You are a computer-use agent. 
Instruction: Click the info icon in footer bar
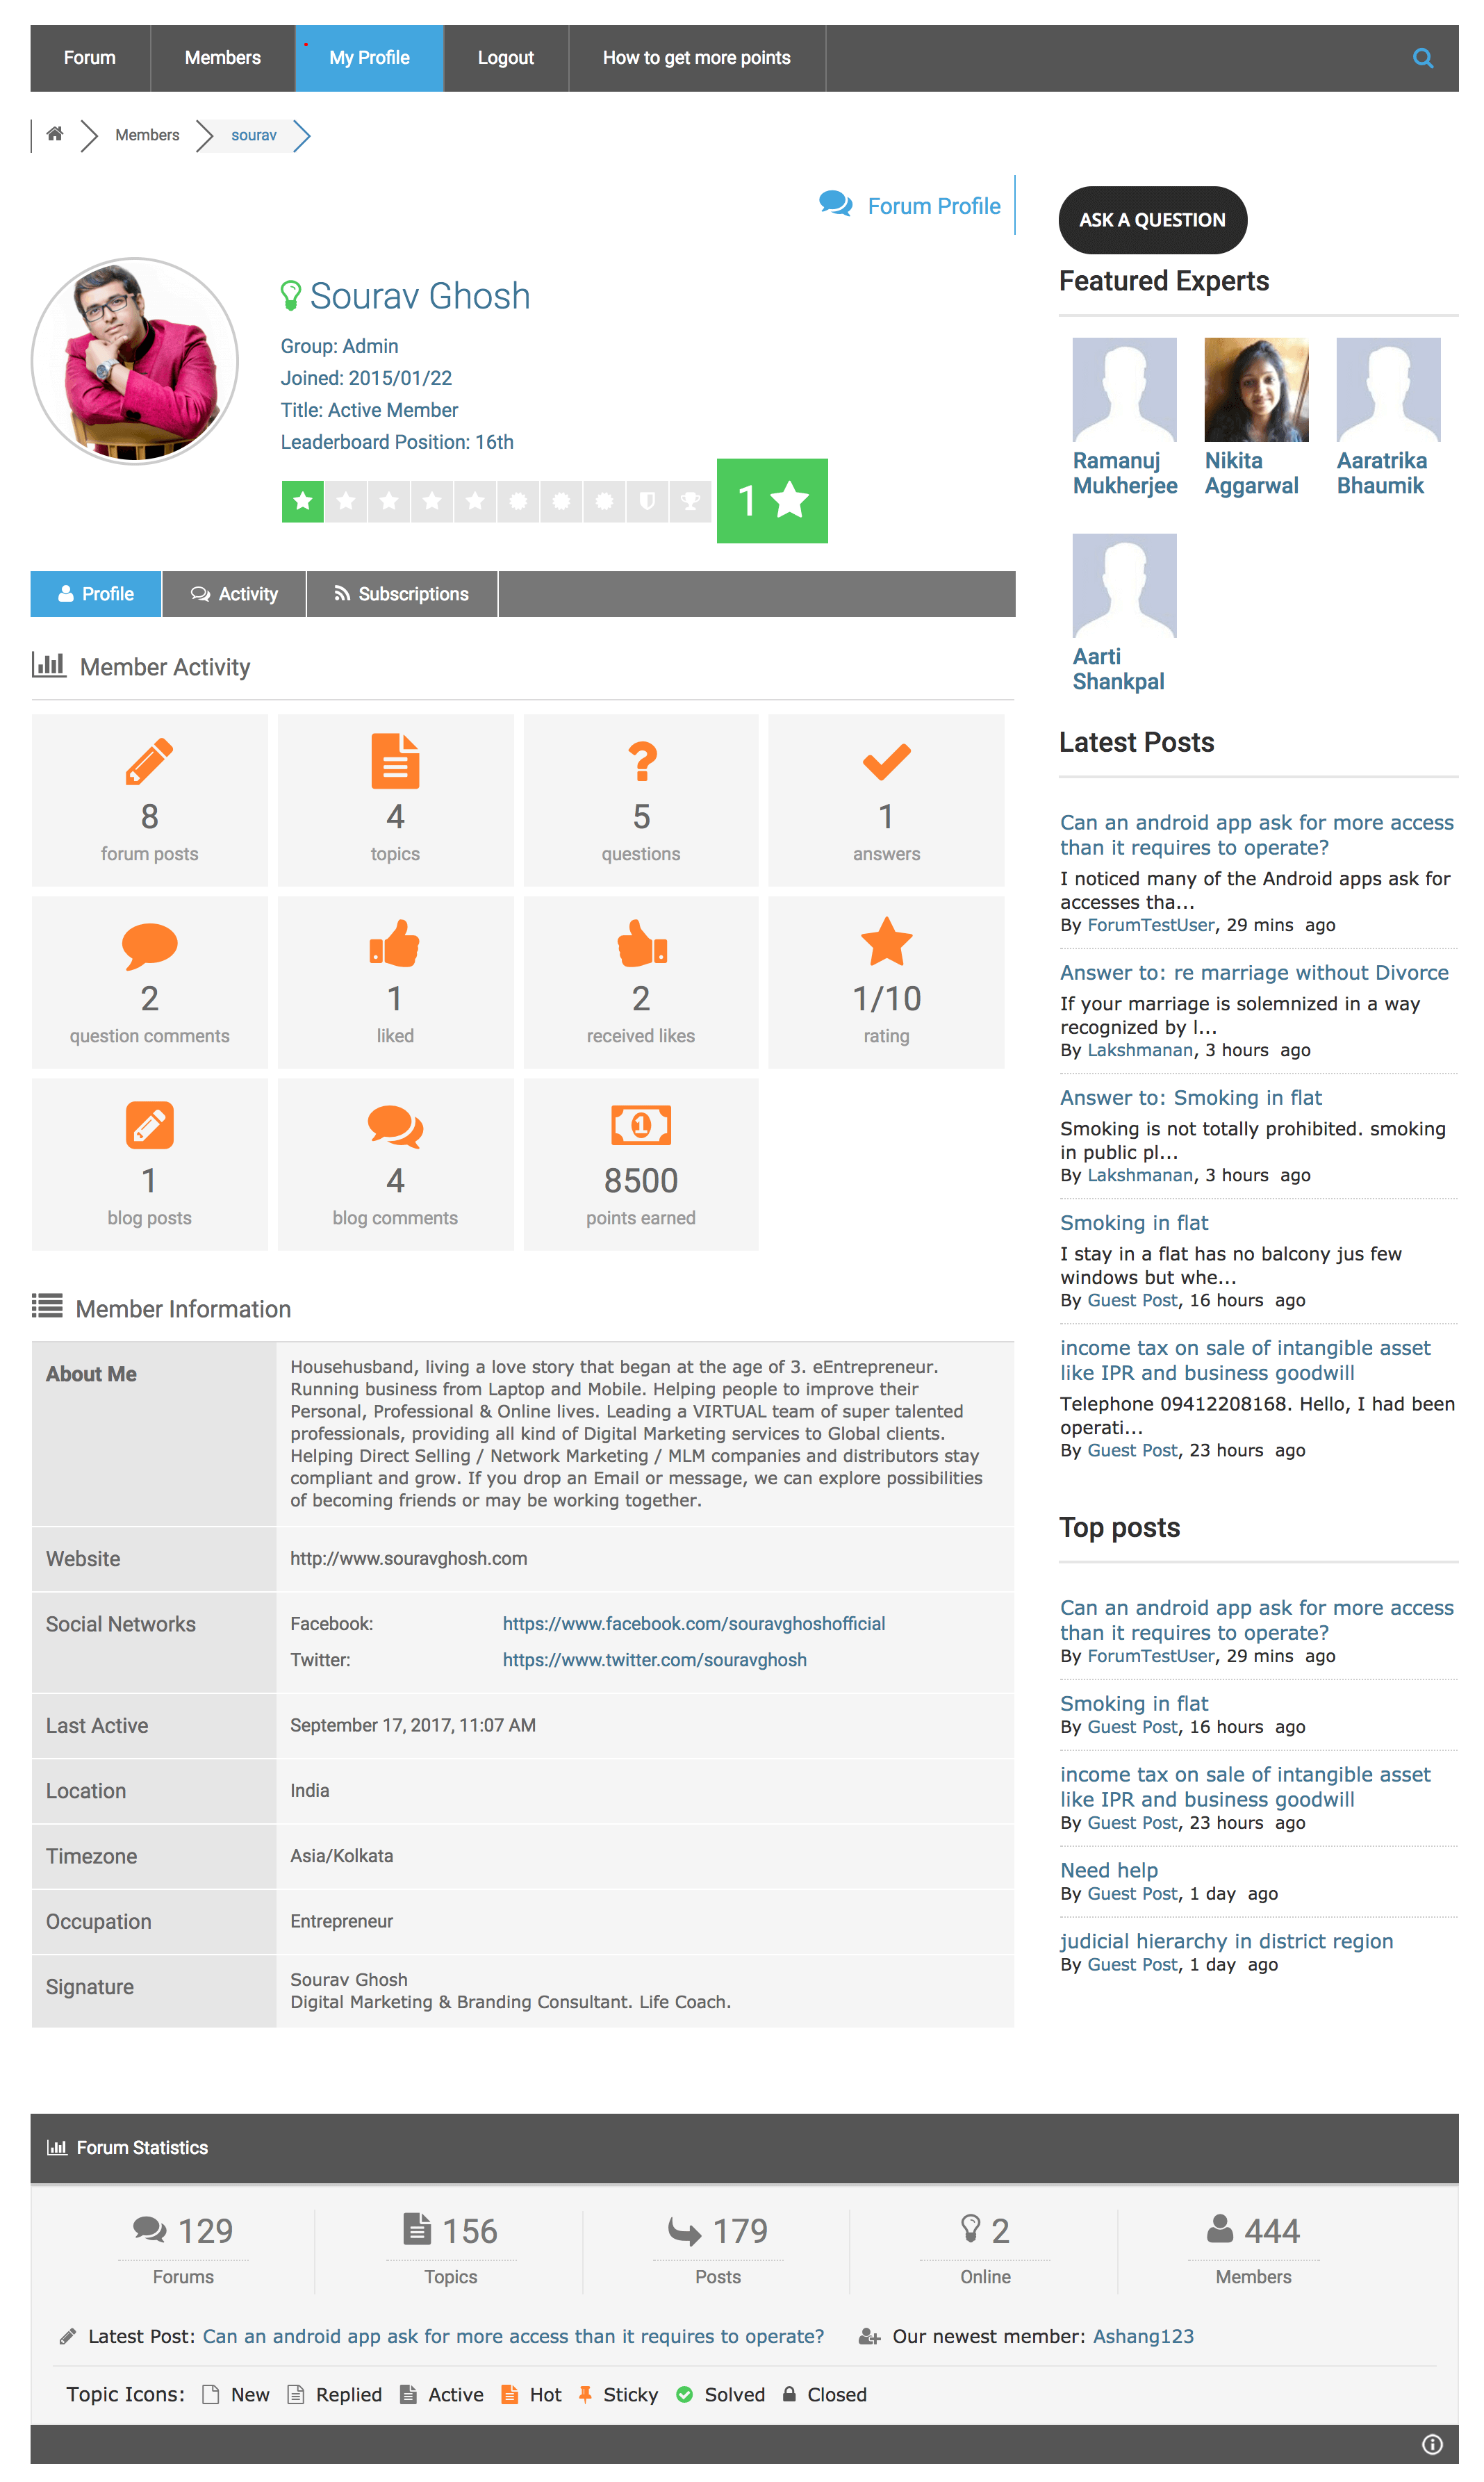(x=1431, y=2444)
